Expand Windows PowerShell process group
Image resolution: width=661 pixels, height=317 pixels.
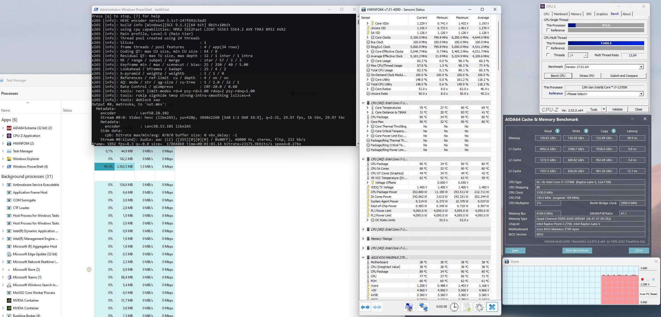pyautogui.click(x=3, y=167)
